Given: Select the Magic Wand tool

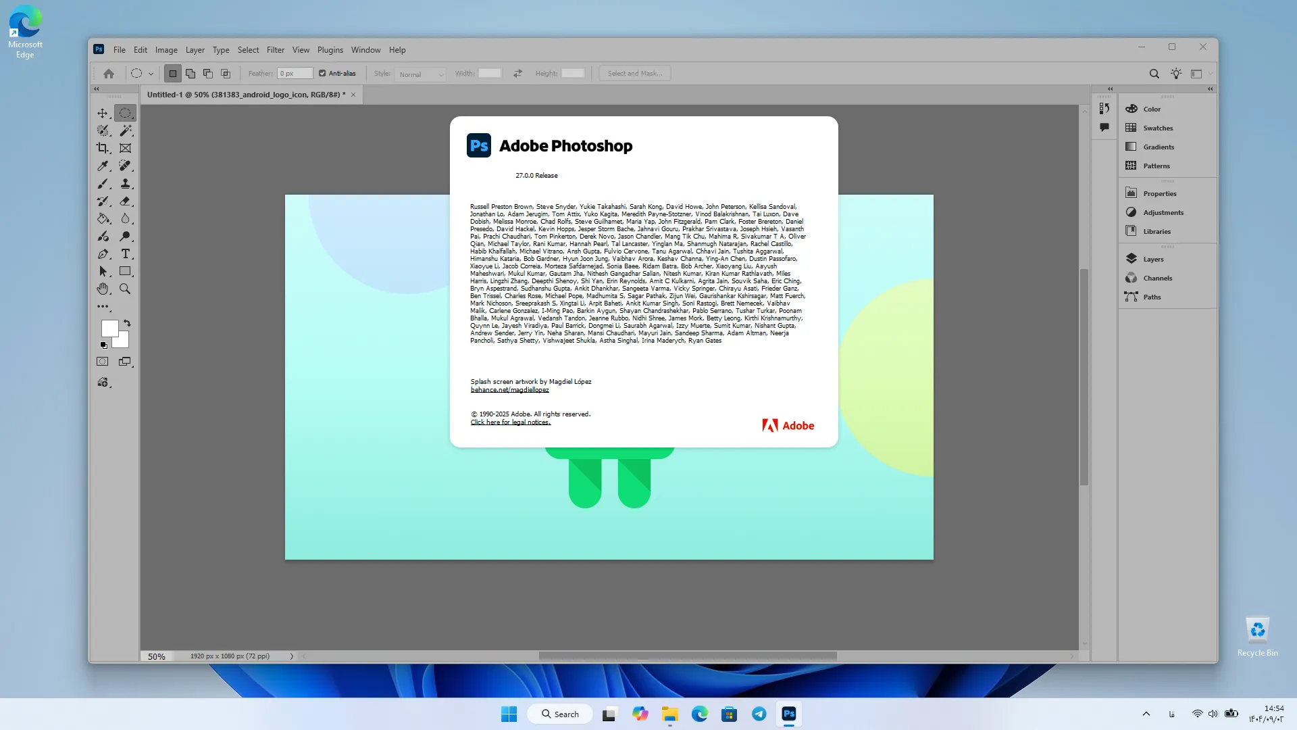Looking at the screenshot, I should pos(125,130).
